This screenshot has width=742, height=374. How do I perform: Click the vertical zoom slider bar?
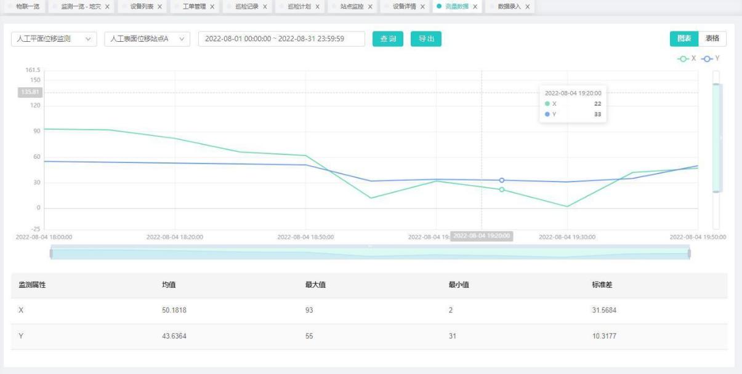[716, 138]
